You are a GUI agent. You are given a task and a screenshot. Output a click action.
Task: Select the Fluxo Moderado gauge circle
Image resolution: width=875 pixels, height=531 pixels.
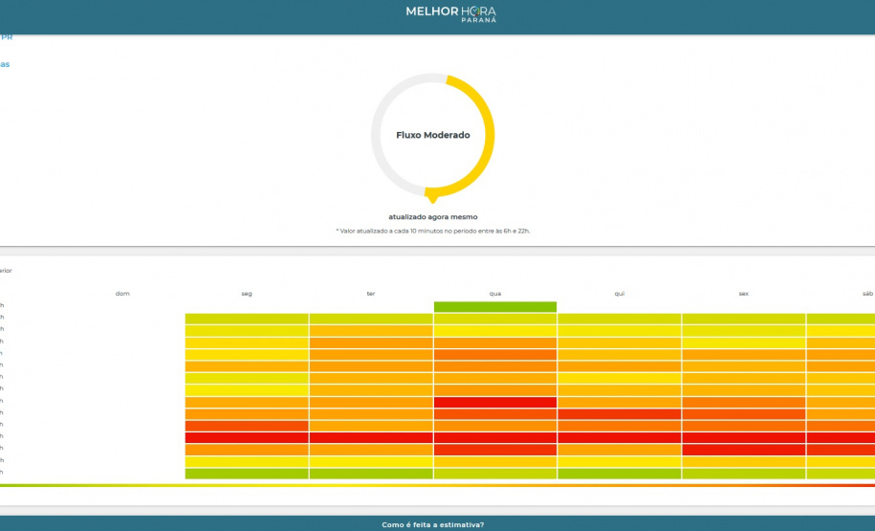coord(433,136)
